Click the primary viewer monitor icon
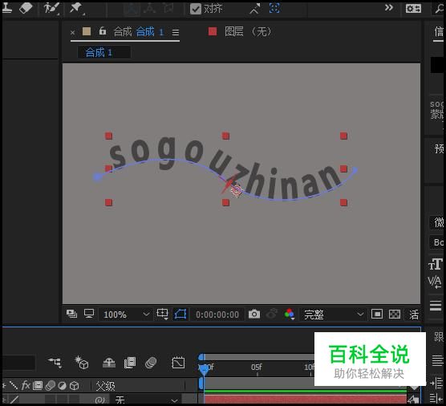446x406 pixels. (x=89, y=314)
